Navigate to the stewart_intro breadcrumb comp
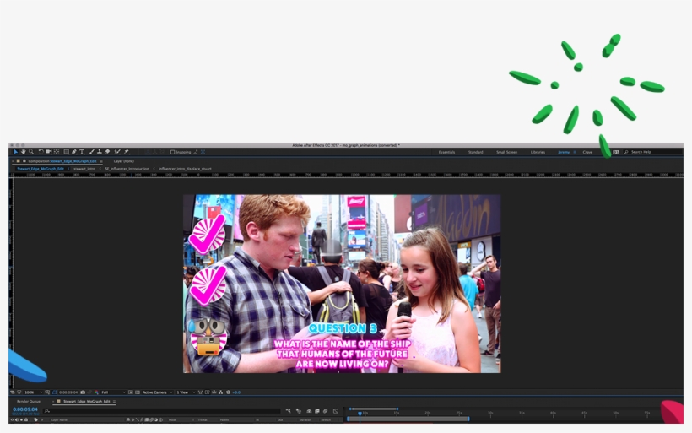The width and height of the screenshot is (692, 433). pos(84,169)
